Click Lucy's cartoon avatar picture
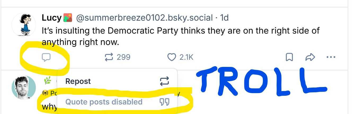The width and height of the screenshot is (355, 114). 24,24
